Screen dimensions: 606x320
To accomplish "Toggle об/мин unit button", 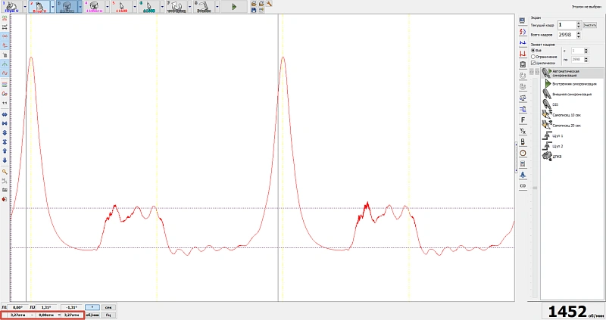I will click(92, 315).
